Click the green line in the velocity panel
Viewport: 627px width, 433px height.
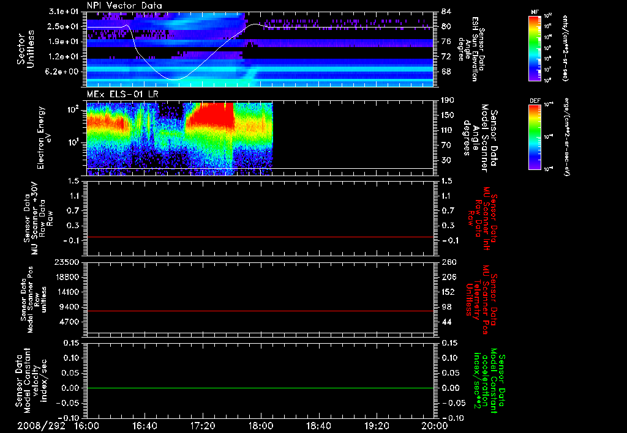coord(260,388)
